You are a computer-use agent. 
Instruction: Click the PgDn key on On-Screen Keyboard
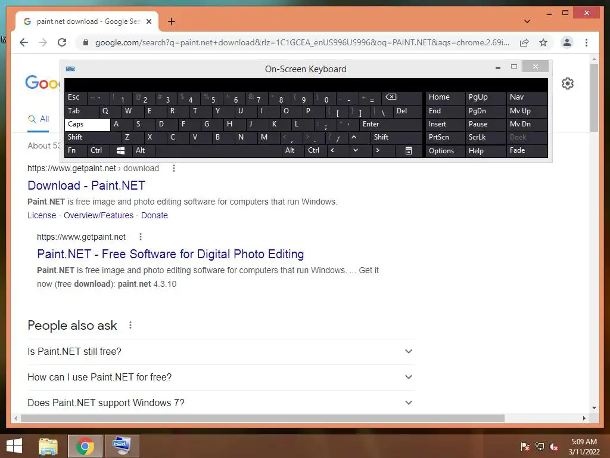tap(485, 112)
